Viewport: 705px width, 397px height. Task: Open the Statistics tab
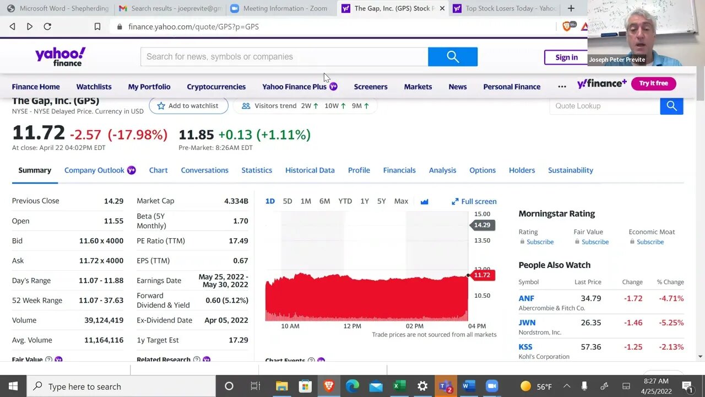257,170
